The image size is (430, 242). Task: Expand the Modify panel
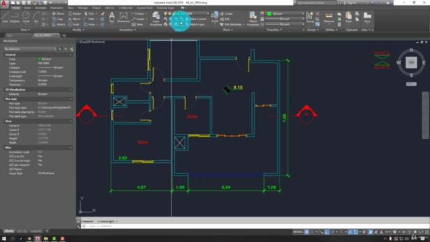78,30
